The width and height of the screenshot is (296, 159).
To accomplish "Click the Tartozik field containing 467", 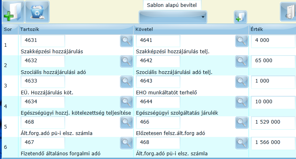I will (43, 143).
